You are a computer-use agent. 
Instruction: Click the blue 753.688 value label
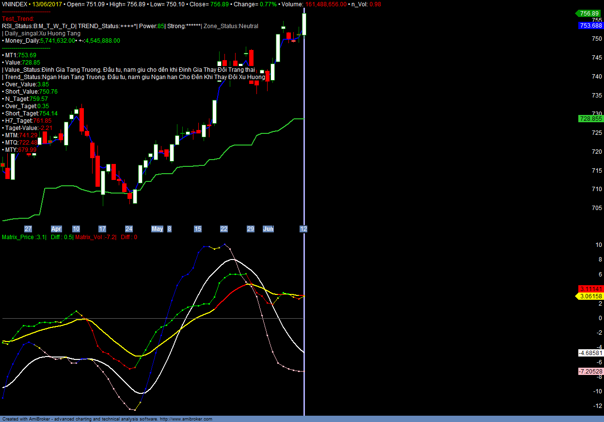click(x=590, y=26)
